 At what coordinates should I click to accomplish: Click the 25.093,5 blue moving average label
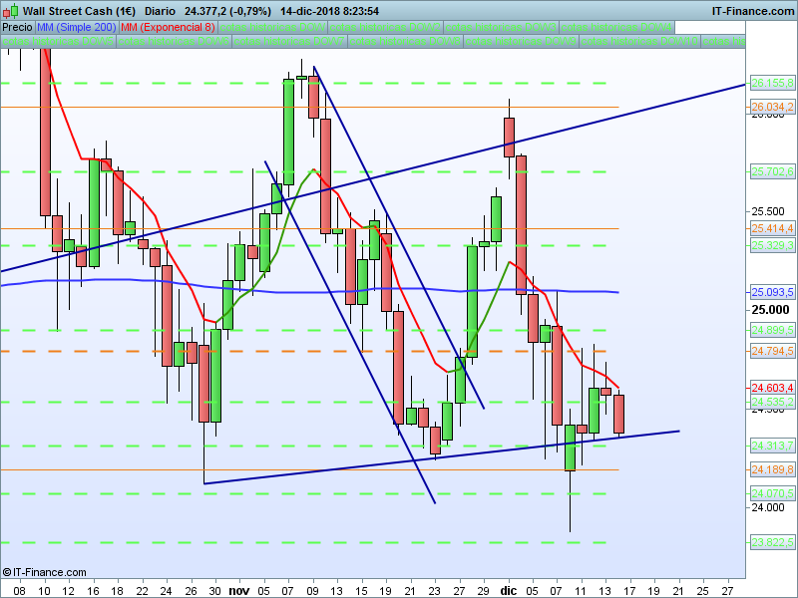point(772,292)
